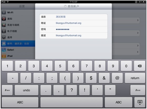Select the Safari compass icon
This screenshot has height=109, width=147.
pos(4,50)
